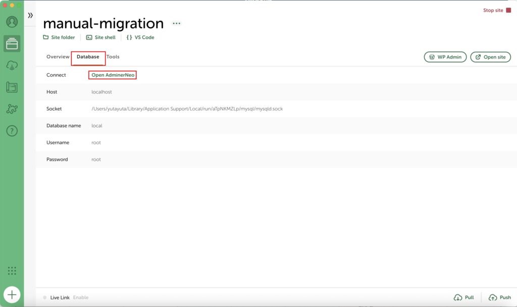Viewport: 517px width, 307px height.
Task: Expand the sites sidebar with double chevron
Action: click(30, 15)
